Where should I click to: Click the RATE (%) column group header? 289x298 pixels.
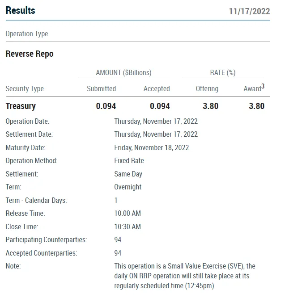(222, 72)
